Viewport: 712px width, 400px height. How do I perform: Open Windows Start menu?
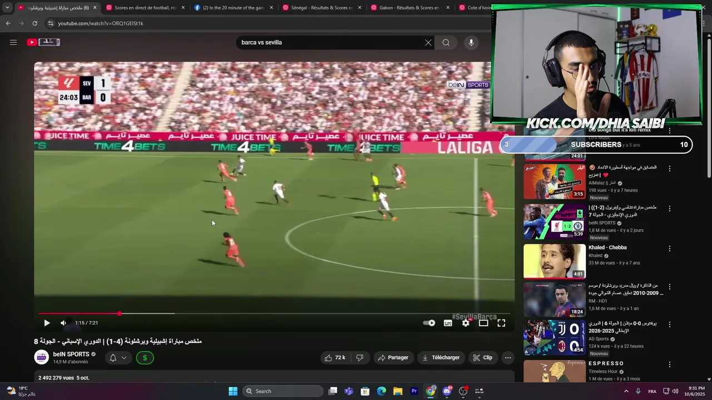pyautogui.click(x=233, y=391)
